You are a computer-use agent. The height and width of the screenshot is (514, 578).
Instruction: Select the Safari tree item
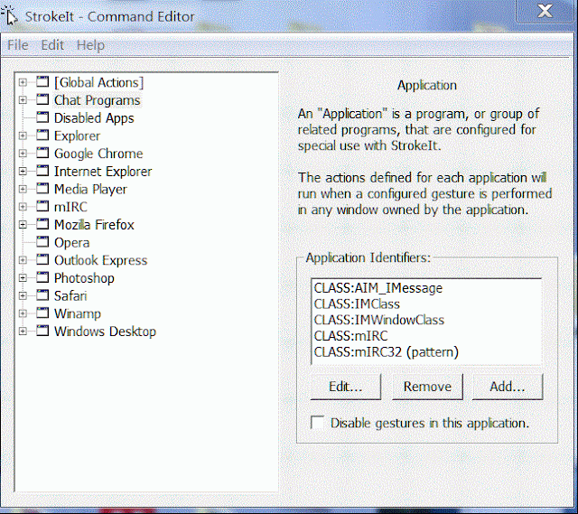[70, 295]
